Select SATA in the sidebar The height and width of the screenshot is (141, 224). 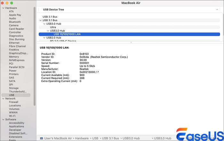12,81
